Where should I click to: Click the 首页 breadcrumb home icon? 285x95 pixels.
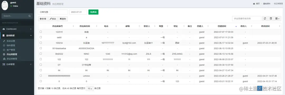click(x=254, y=4)
